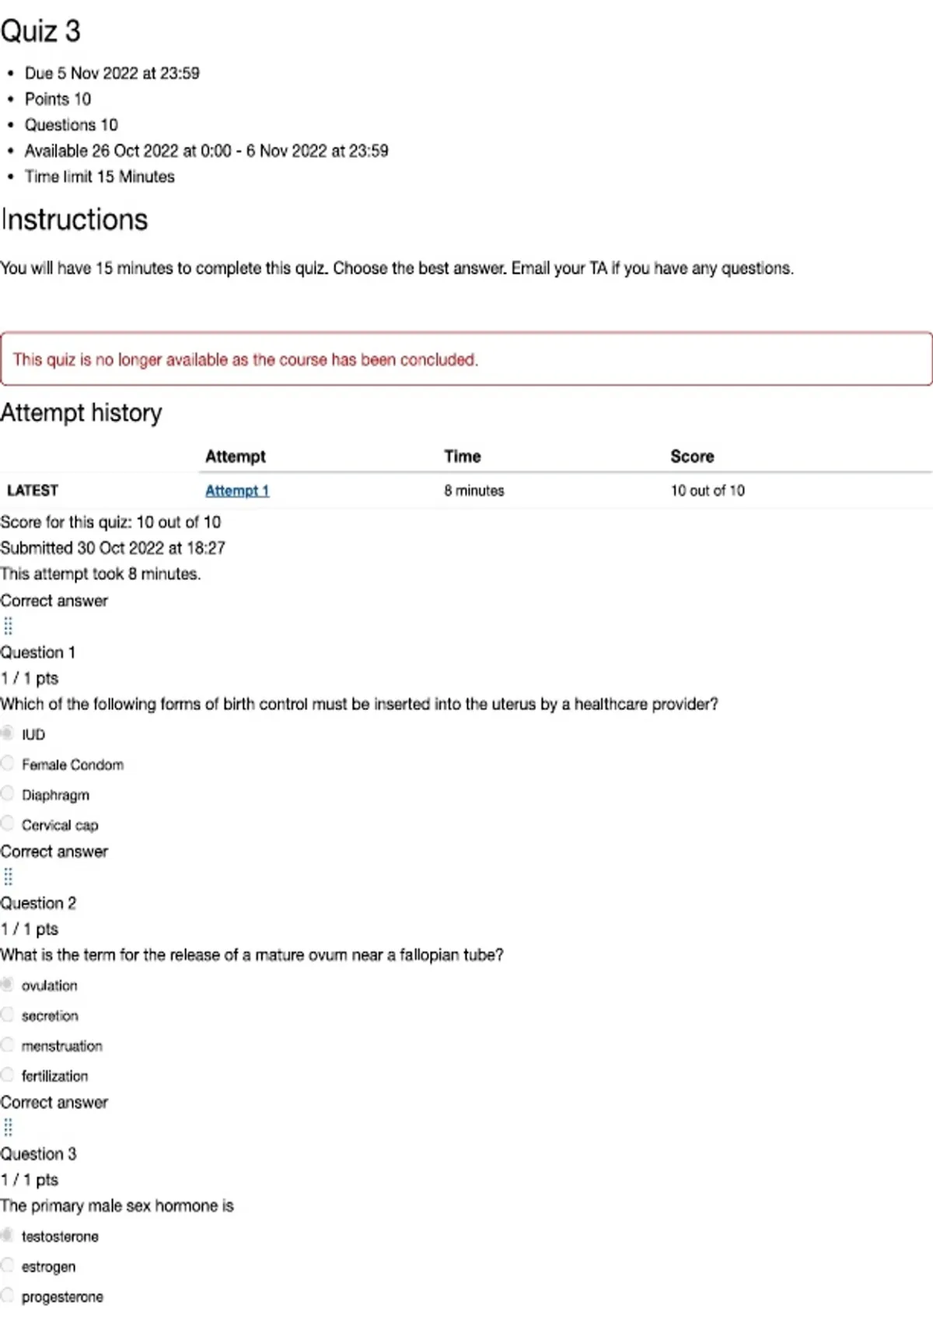Select the menstruation radio button
Screen dimensions: 933x1322
(x=8, y=1045)
